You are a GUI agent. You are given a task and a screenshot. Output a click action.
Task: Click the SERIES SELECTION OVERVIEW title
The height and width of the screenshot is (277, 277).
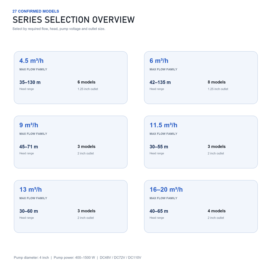74,20
